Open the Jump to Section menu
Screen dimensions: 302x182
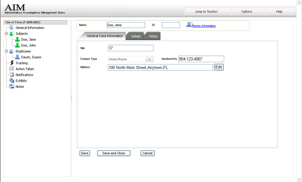tap(206, 12)
